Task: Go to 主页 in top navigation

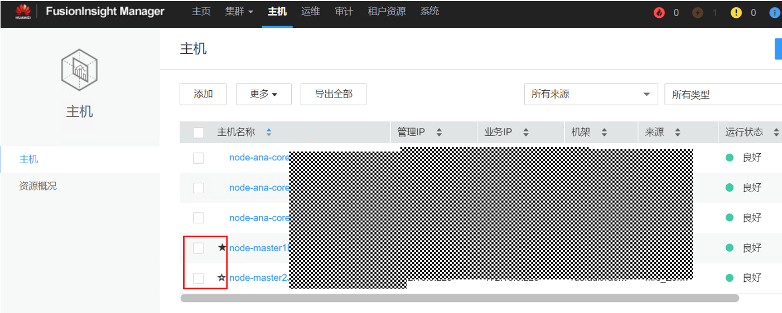Action: (x=201, y=12)
